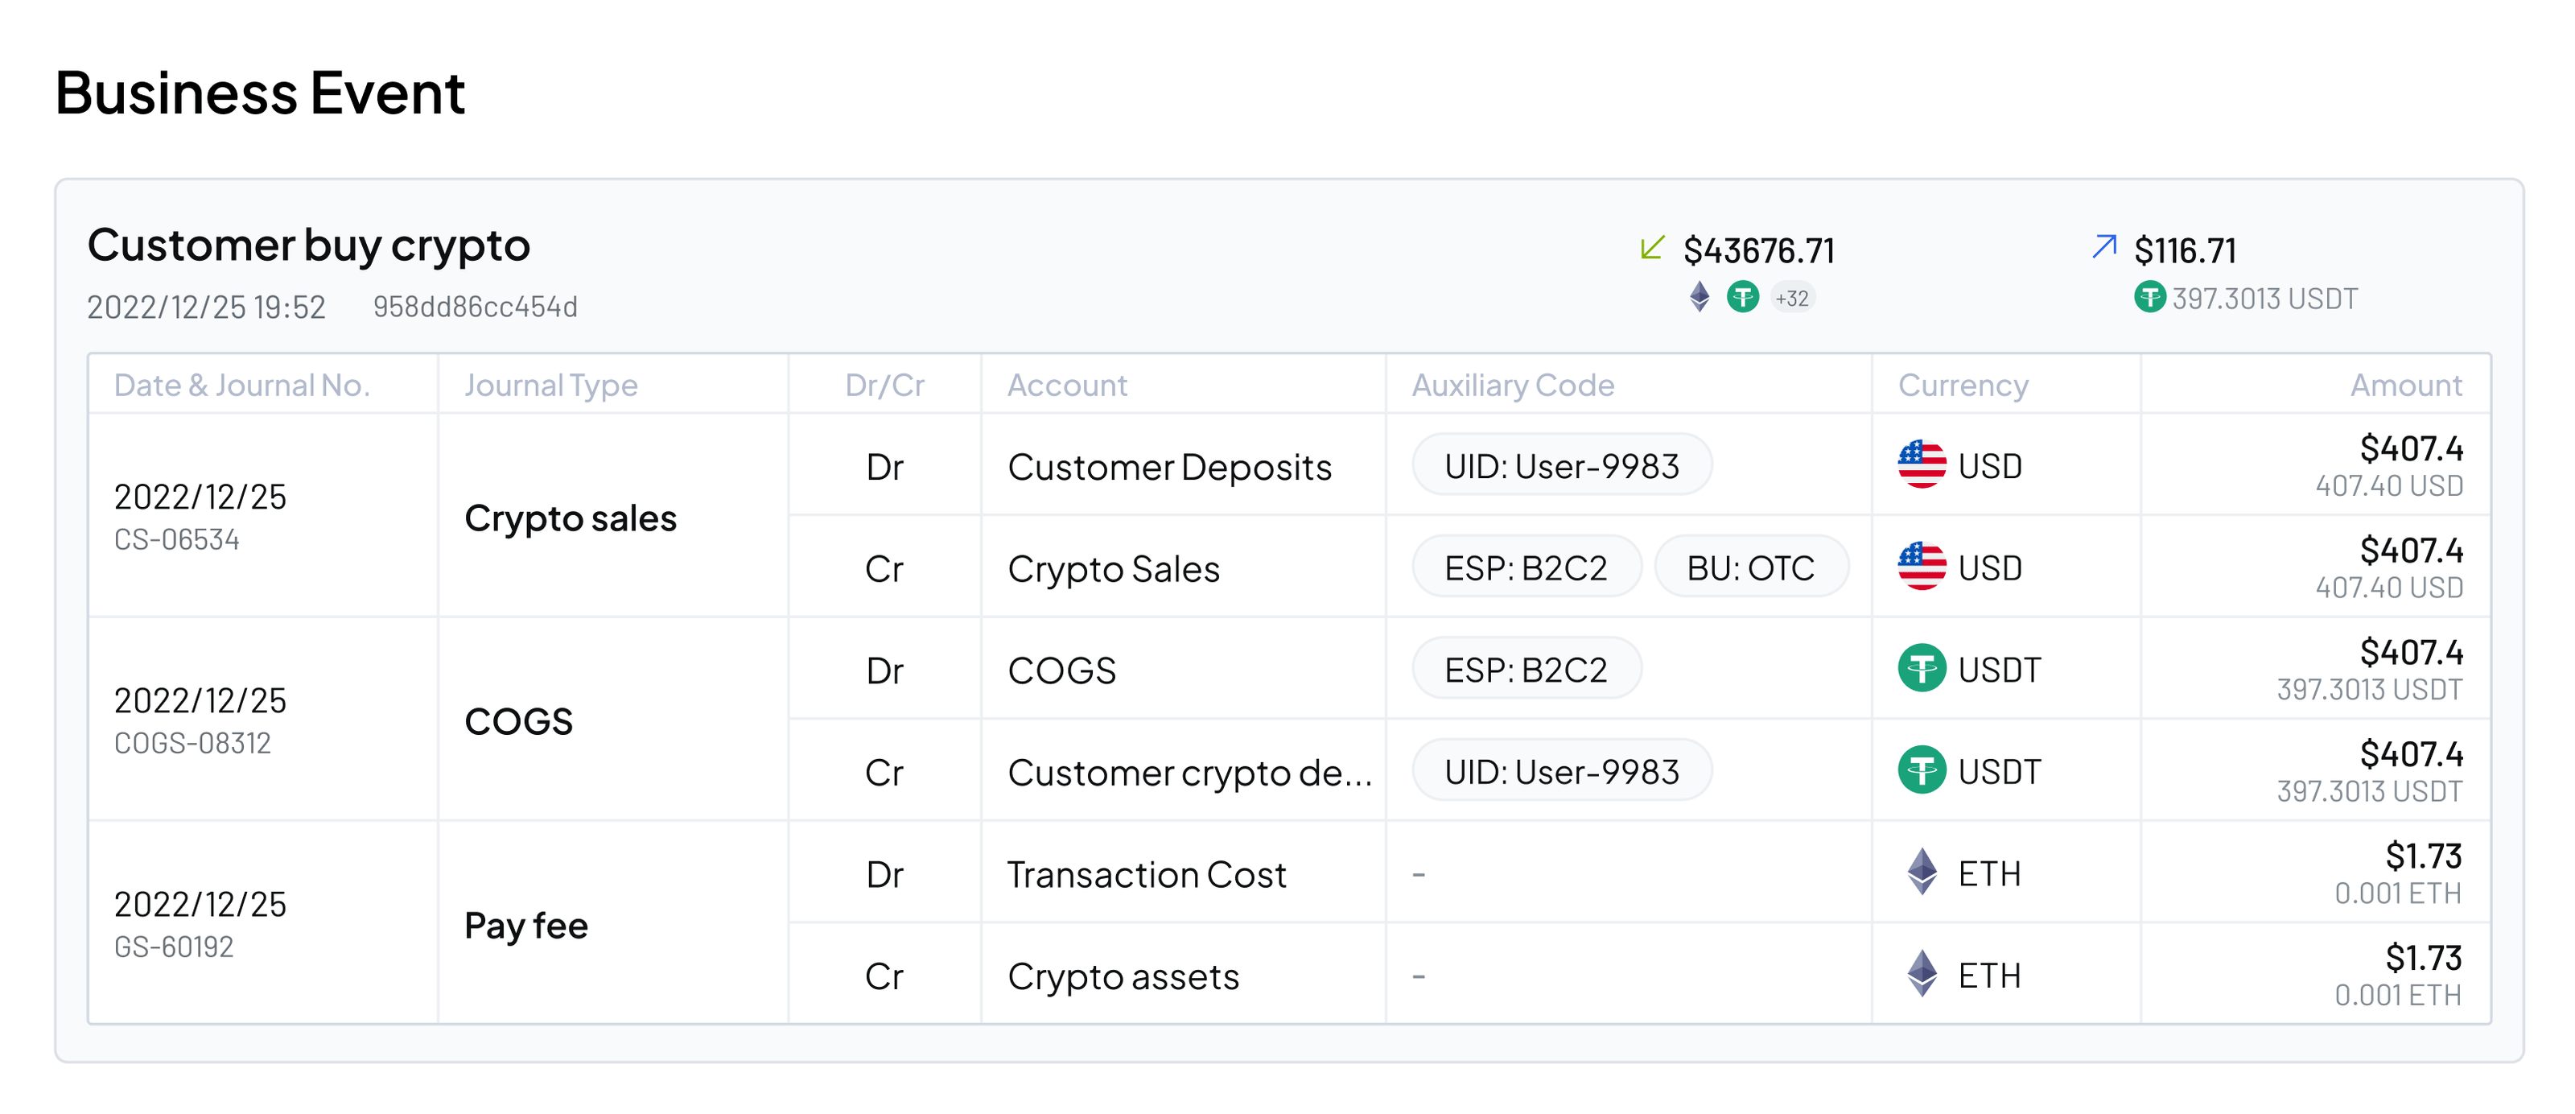This screenshot has height=1114, width=2575.
Task: Click the Customer buy crypto event title
Action: 309,244
